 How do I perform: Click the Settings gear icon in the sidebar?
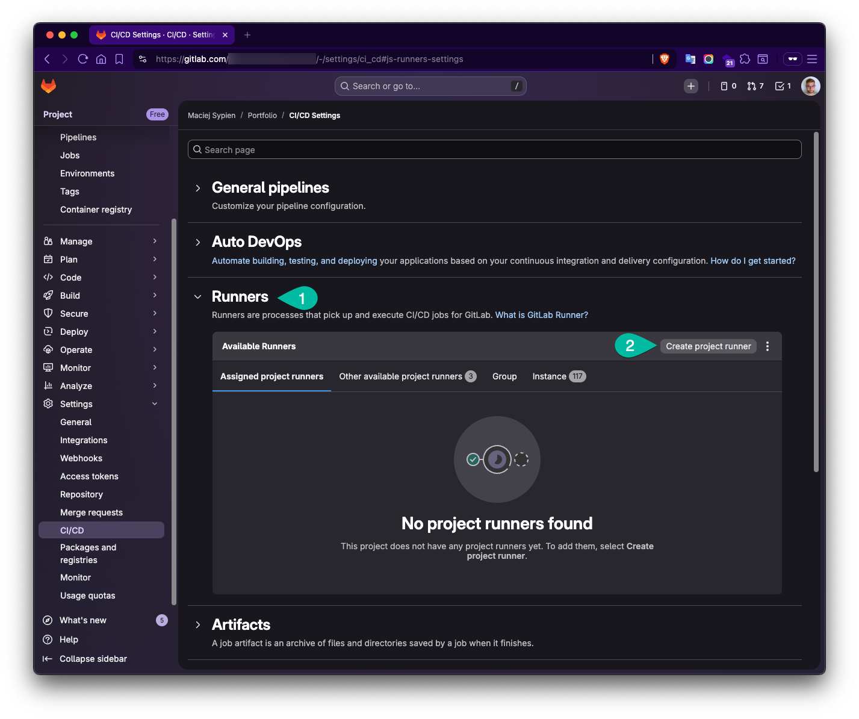point(49,403)
